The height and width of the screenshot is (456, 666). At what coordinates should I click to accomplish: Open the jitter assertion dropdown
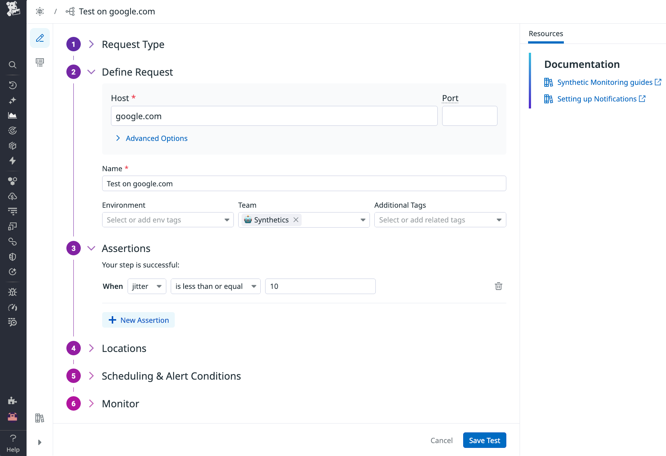pos(146,286)
